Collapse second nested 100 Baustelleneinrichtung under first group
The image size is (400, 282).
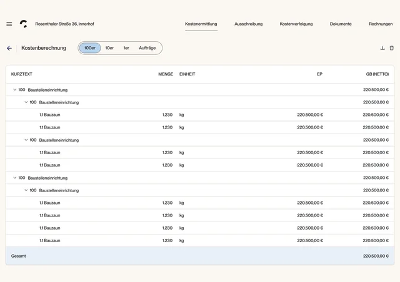[26, 140]
